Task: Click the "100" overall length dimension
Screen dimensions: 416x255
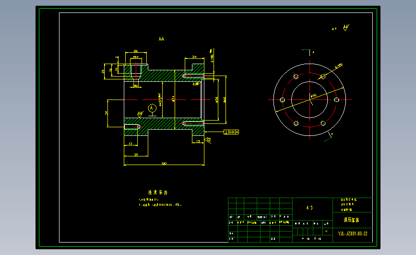Action: [x=164, y=163]
